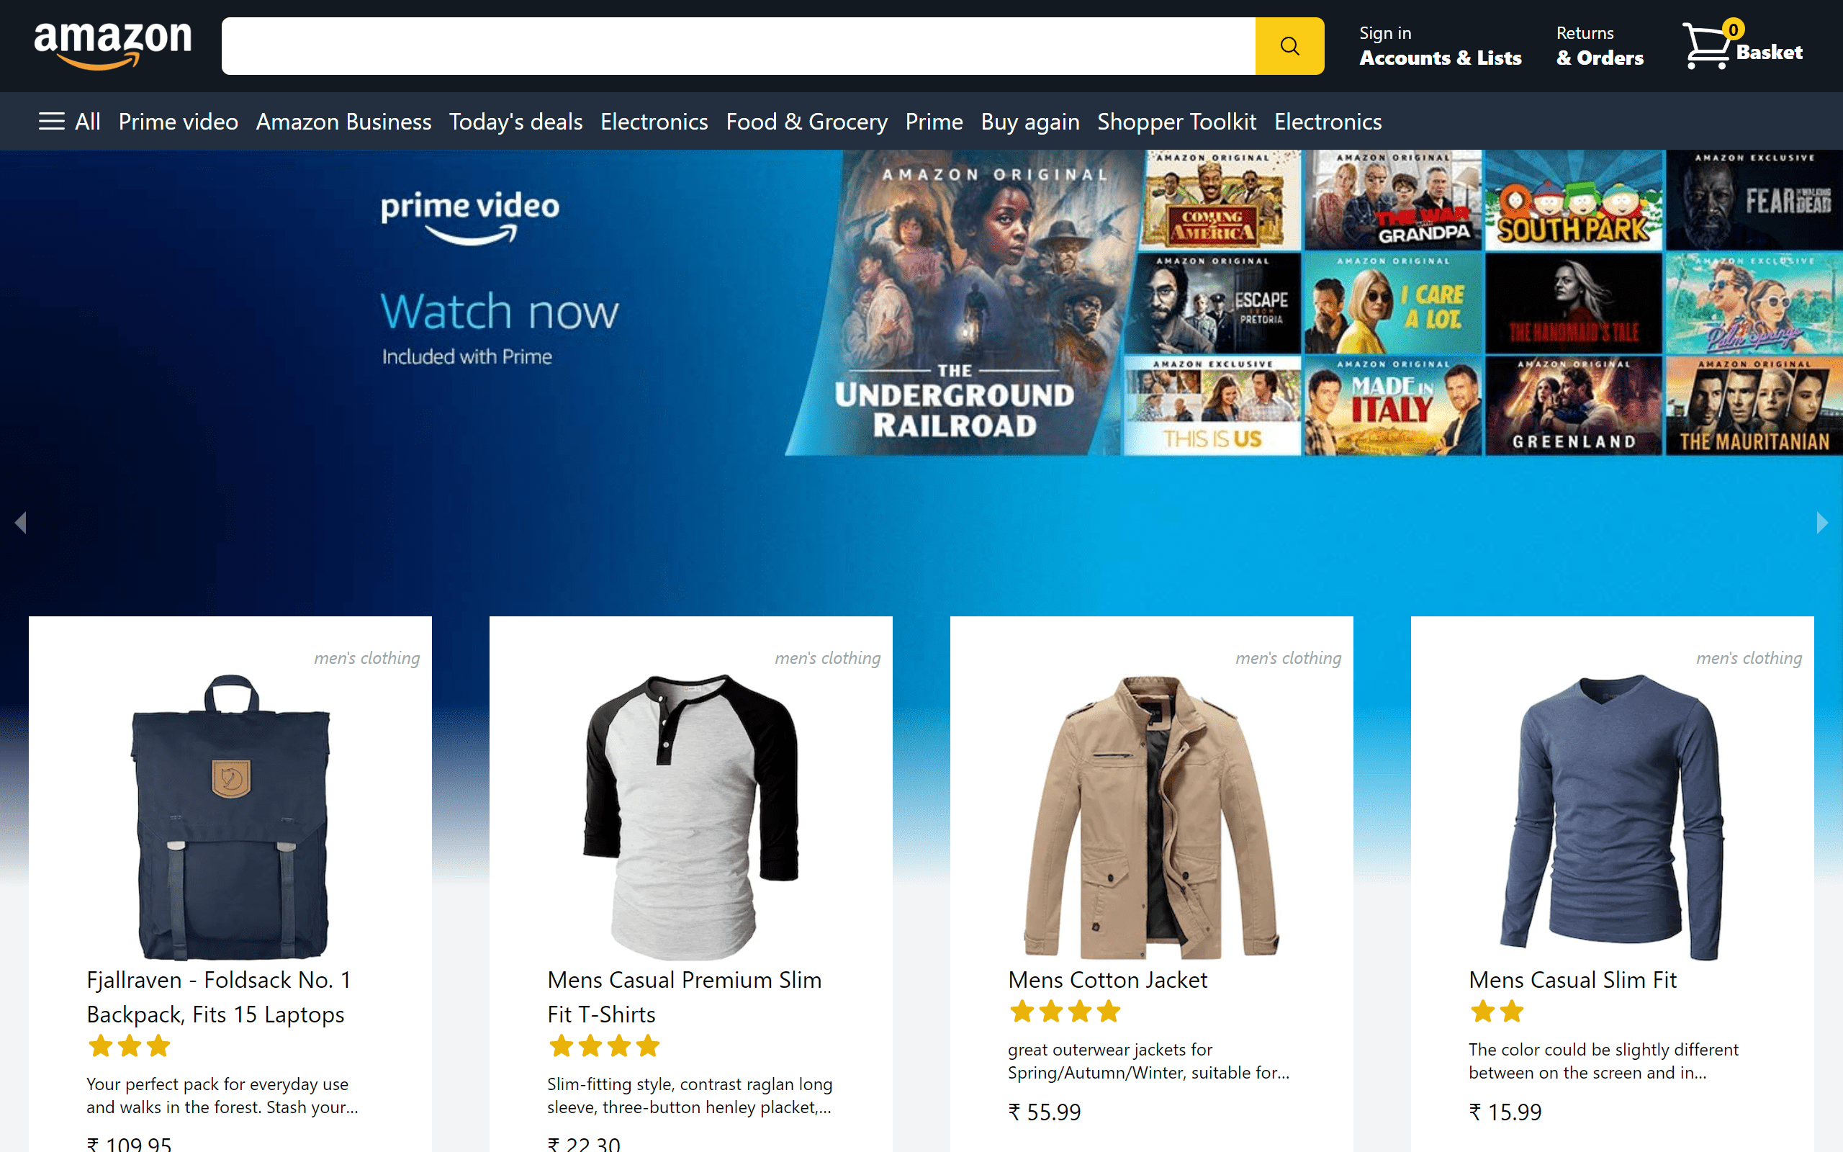Open the Palm Springs poster

tap(1754, 303)
